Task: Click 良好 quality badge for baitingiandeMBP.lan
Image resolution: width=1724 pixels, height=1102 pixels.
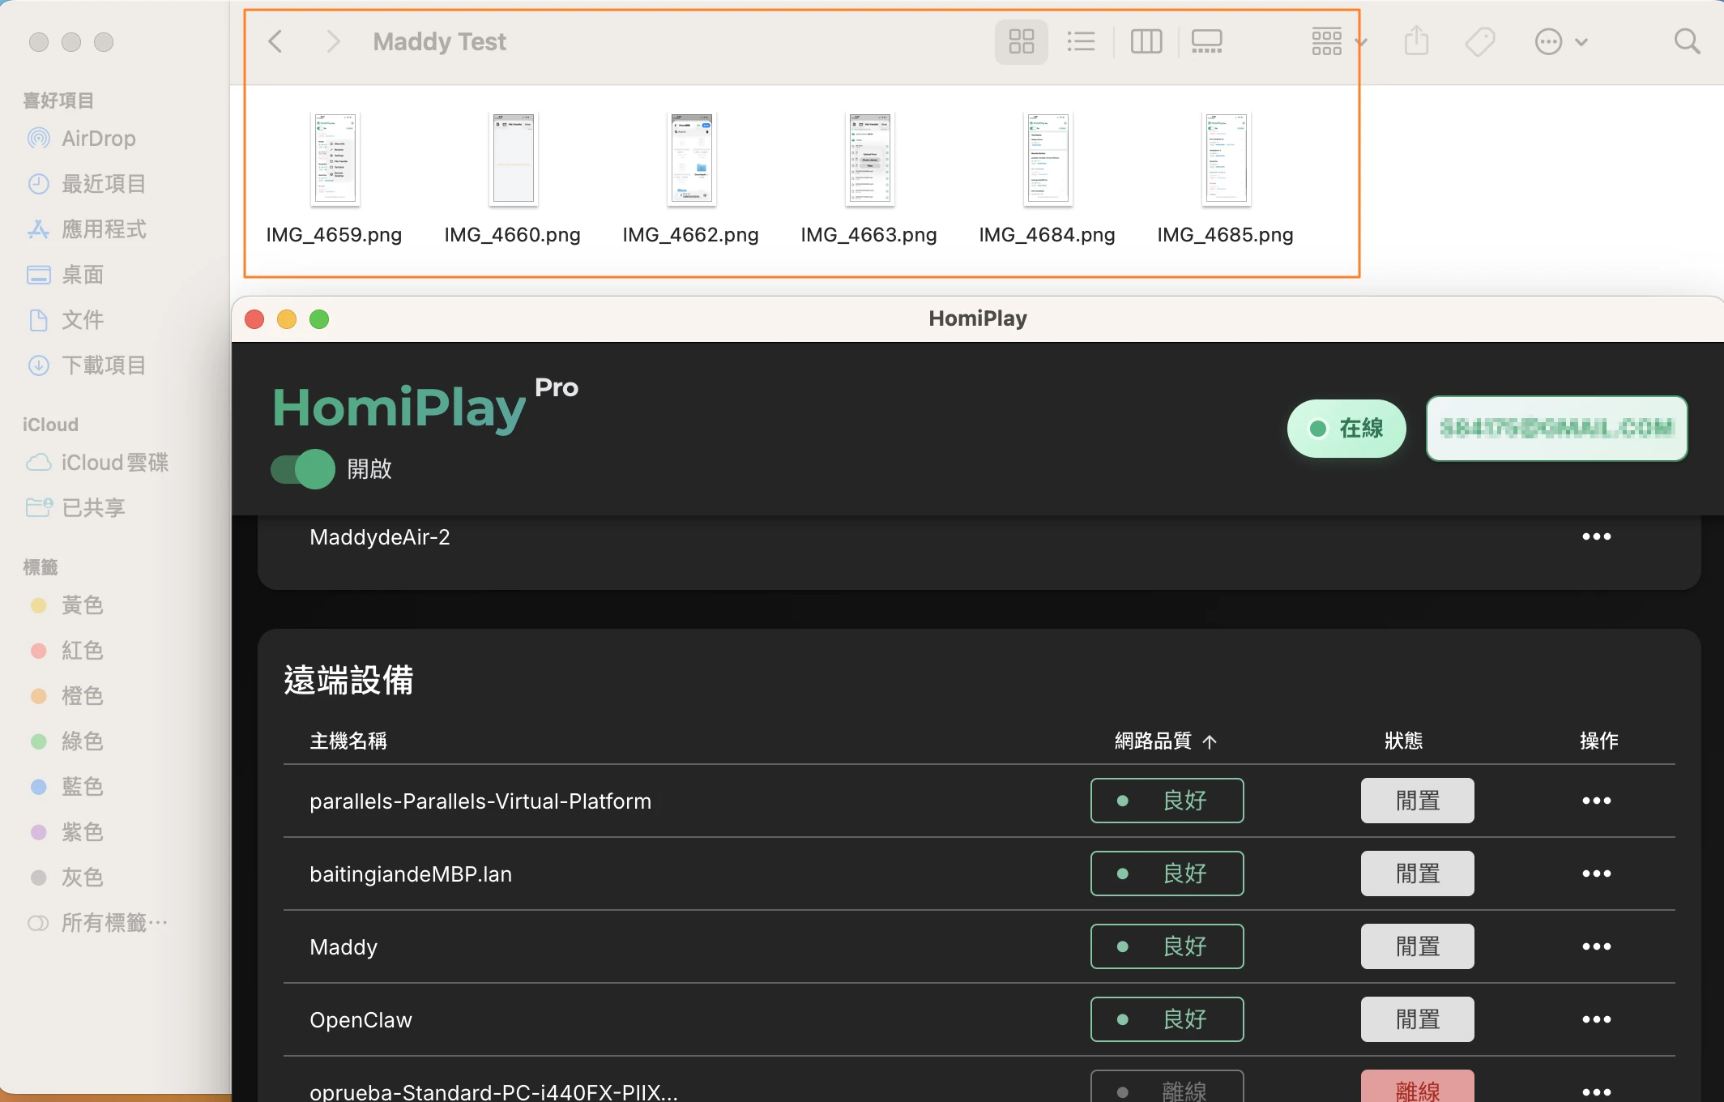Action: (1167, 873)
